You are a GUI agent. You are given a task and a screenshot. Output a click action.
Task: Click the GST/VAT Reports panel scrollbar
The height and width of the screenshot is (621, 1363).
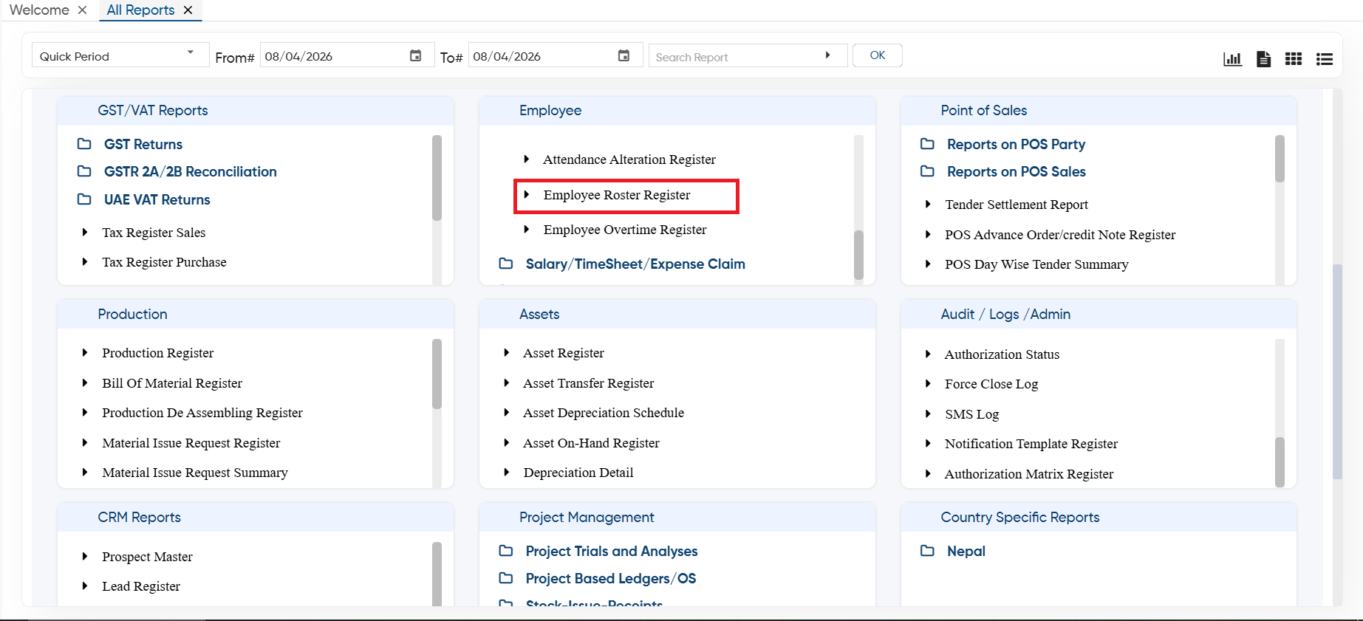(437, 178)
